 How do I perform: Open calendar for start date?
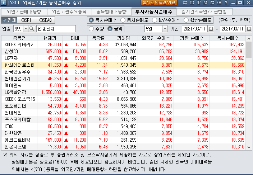click(x=211, y=29)
